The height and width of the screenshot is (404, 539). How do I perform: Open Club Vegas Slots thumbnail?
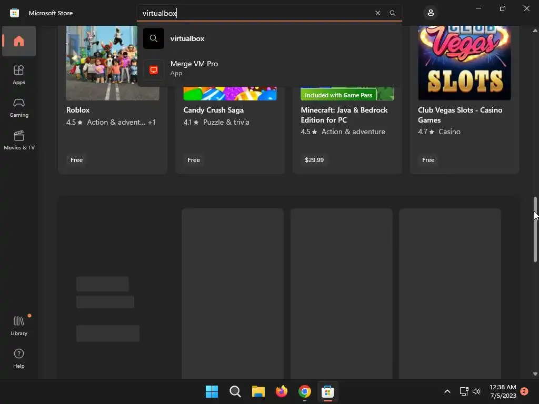(x=464, y=63)
